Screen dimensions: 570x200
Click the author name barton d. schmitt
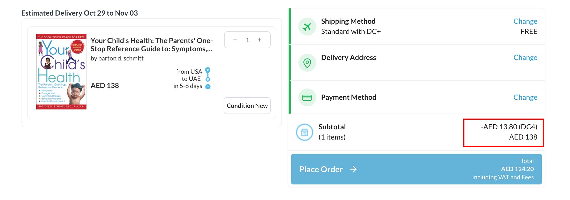pyautogui.click(x=117, y=58)
